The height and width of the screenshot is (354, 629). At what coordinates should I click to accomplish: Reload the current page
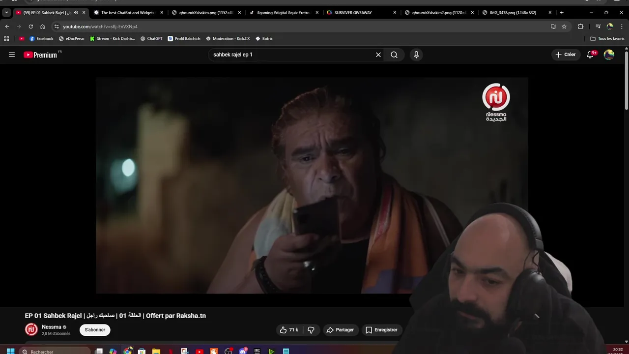pos(30,27)
